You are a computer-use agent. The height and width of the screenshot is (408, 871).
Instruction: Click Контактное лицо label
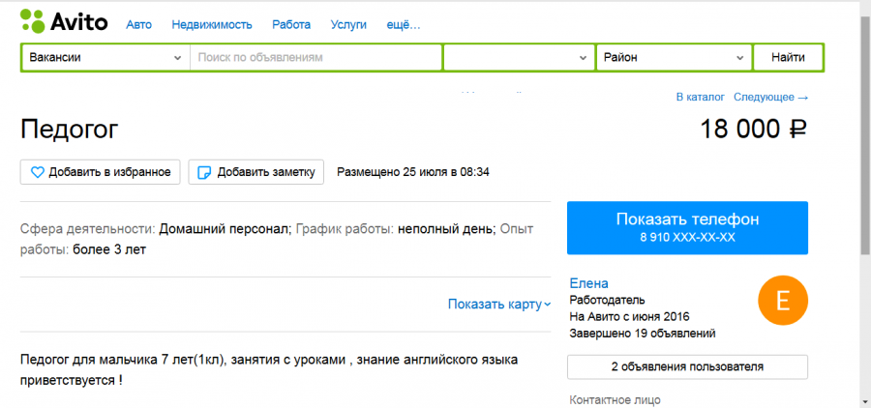[615, 399]
